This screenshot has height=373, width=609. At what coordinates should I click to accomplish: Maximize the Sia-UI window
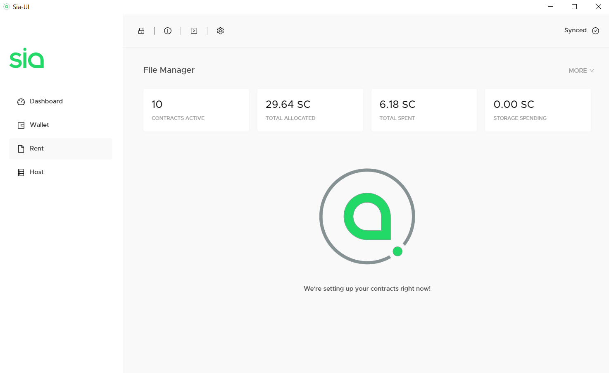[574, 7]
